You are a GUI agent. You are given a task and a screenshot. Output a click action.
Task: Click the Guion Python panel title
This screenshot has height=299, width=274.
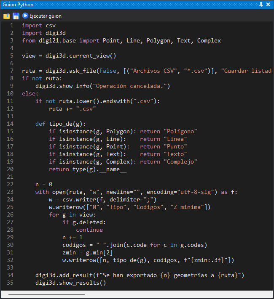18,5
